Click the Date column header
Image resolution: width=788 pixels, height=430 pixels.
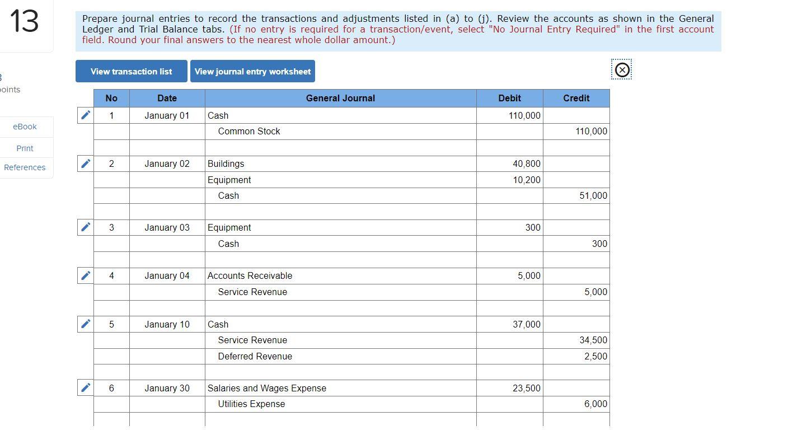[x=167, y=98]
